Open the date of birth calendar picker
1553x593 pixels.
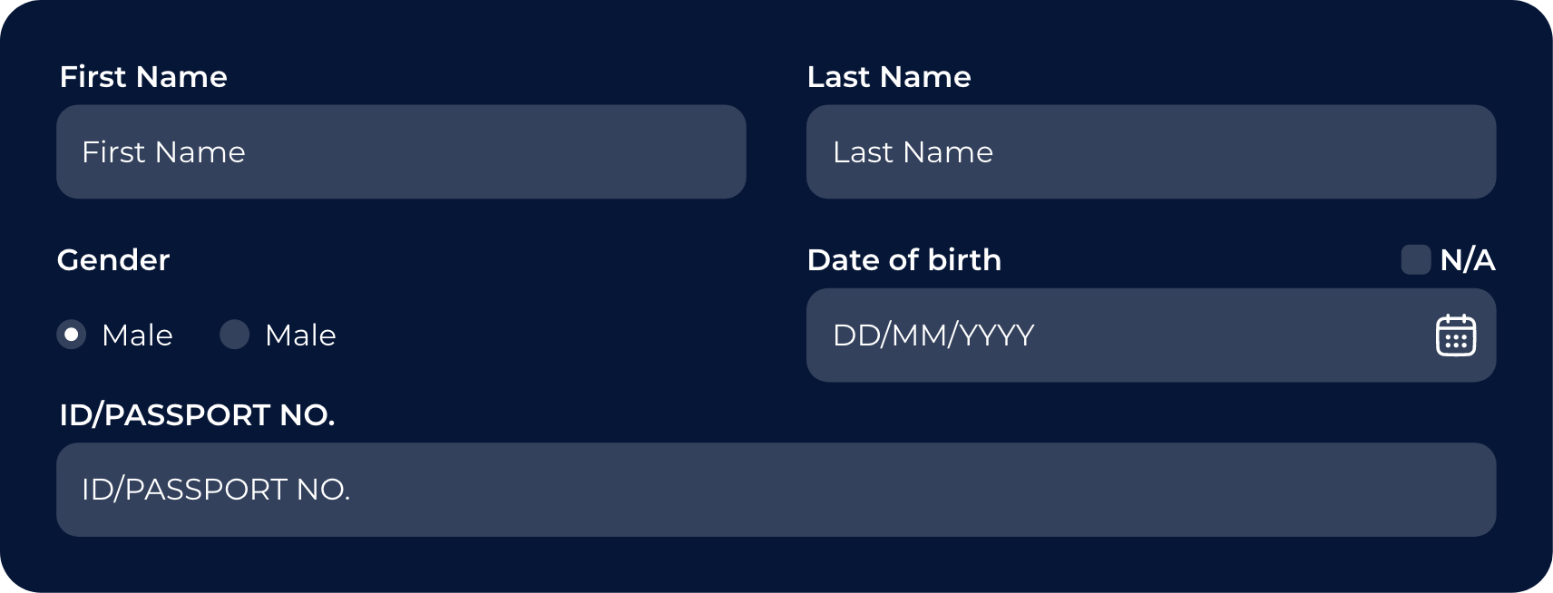click(x=1455, y=335)
